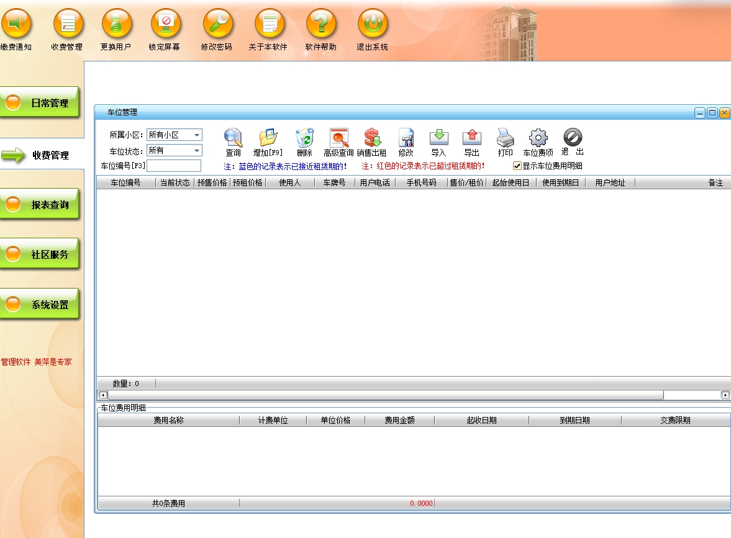The image size is (731, 538).
Task: Expand the 所属小区 dropdown
Action: (196, 135)
